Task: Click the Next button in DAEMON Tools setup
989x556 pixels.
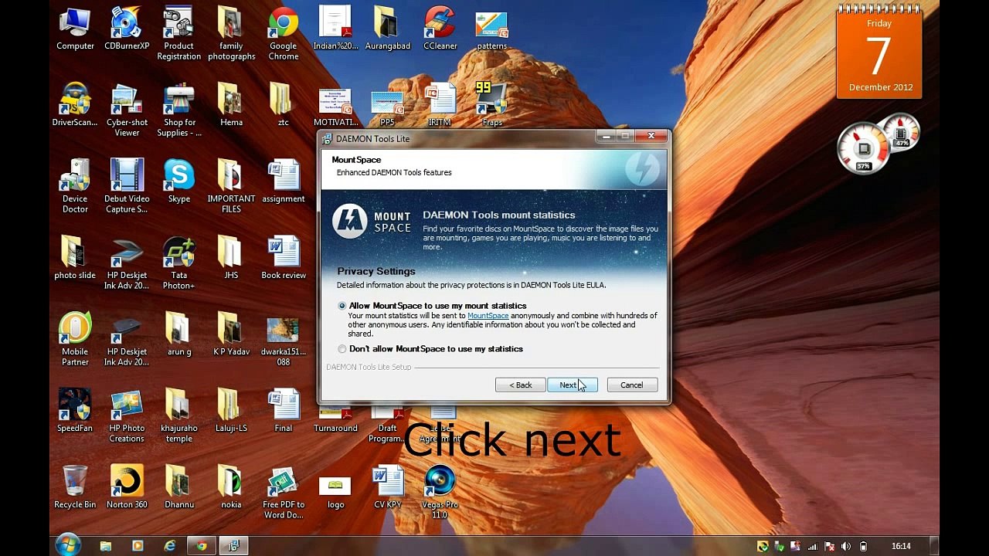Action: pos(573,385)
